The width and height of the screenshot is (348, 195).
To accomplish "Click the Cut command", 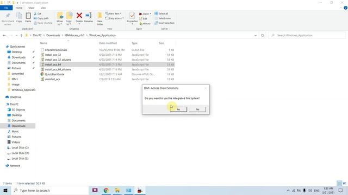I will 38,14.
